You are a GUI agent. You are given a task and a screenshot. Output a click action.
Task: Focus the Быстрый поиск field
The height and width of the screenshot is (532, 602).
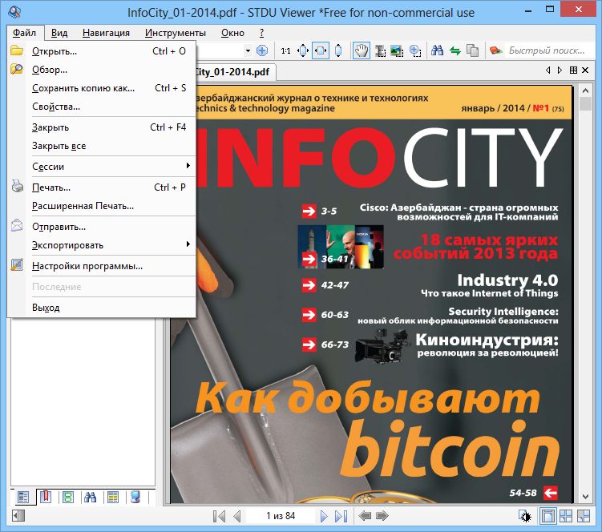coord(549,50)
